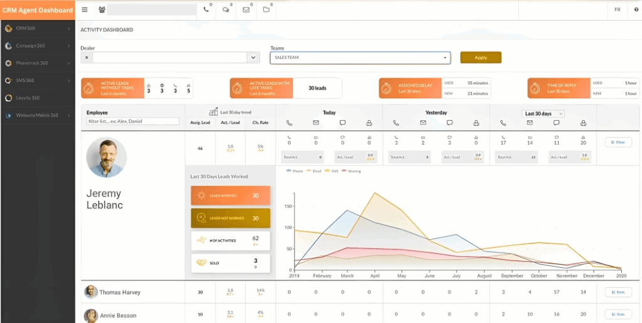Image resolution: width=642 pixels, height=323 pixels.
Task: Click the Last 30 day trend chart icon
Action: (213, 111)
